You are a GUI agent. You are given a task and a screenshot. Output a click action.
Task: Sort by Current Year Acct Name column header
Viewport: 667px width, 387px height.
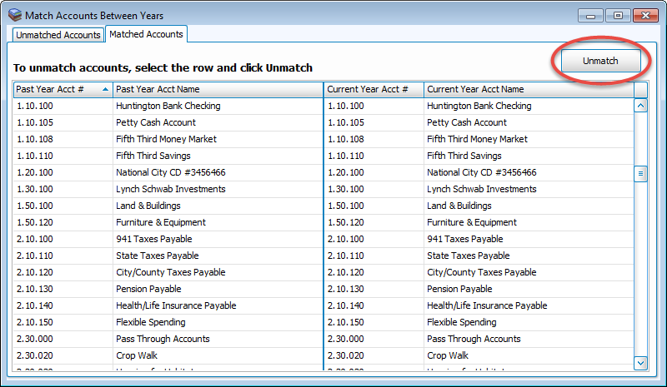529,89
